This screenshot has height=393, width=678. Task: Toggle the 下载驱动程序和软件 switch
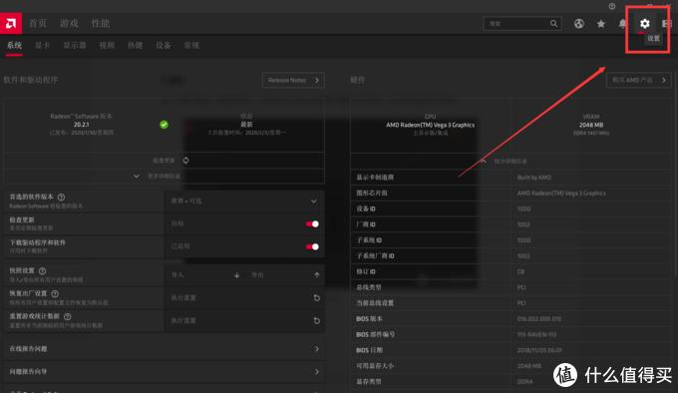pos(312,246)
